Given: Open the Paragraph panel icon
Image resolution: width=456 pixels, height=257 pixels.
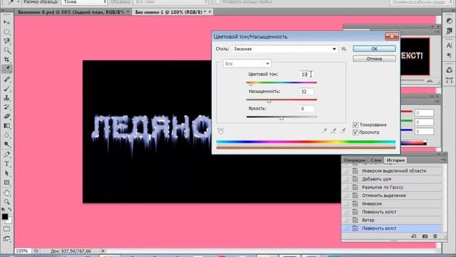Looking at the screenshot, I should 450,55.
